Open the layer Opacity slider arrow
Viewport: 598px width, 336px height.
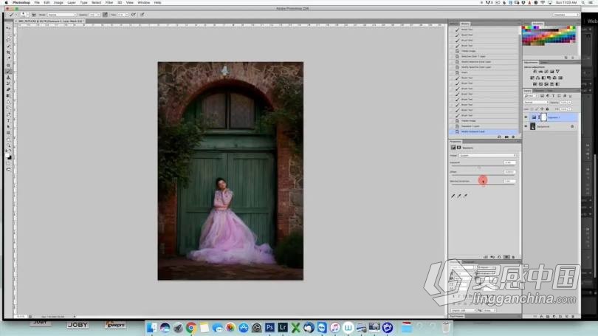(570, 103)
